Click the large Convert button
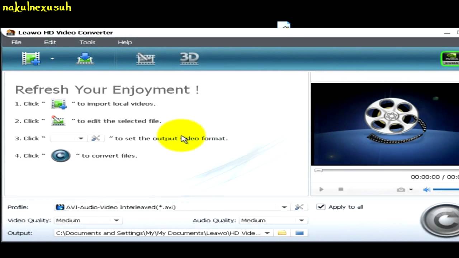459x258 pixels. coord(441,220)
